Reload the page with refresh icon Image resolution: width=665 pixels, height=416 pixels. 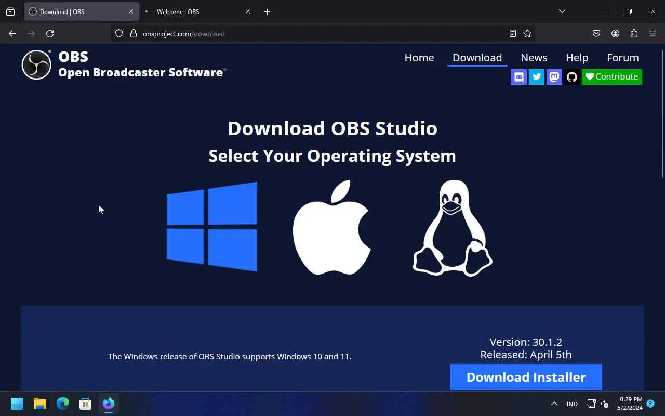coord(50,34)
